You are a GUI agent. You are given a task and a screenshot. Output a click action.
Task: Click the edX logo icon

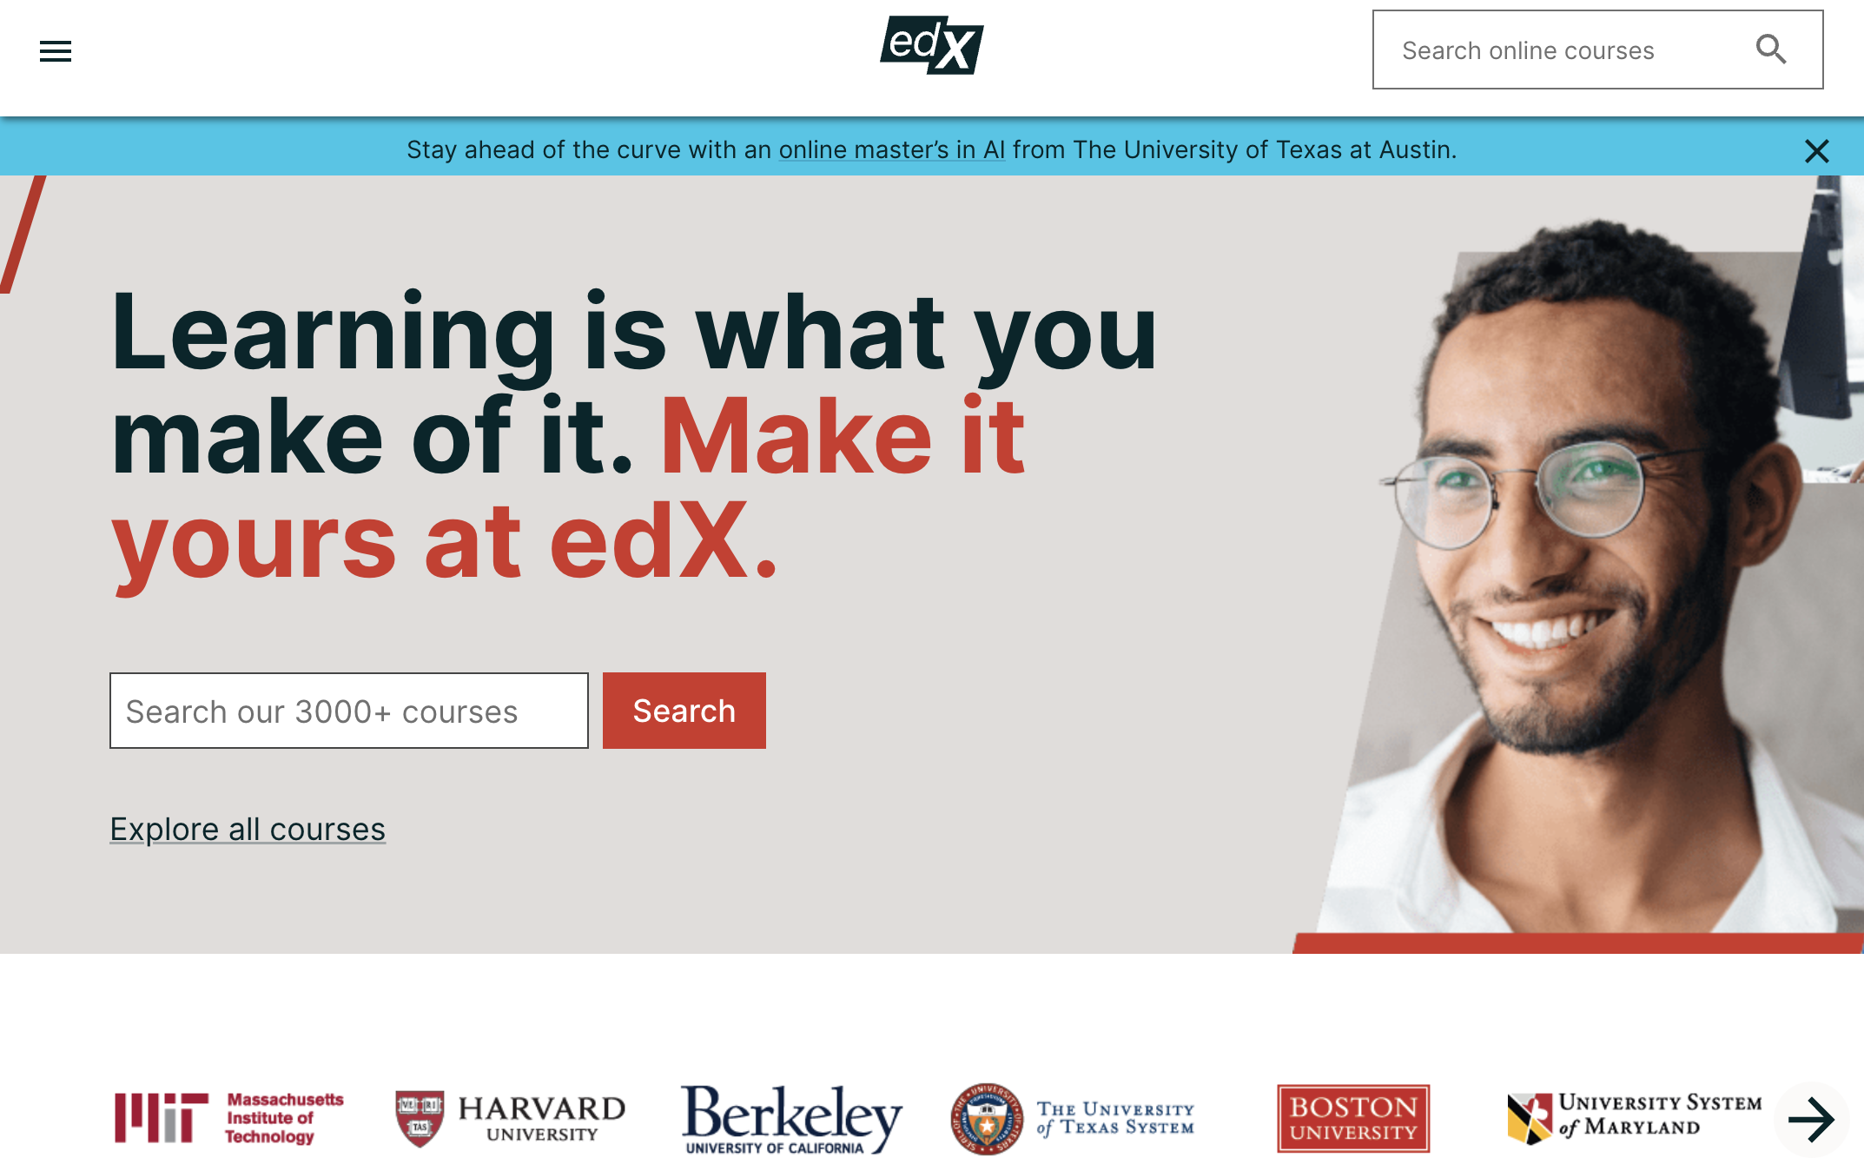[930, 49]
